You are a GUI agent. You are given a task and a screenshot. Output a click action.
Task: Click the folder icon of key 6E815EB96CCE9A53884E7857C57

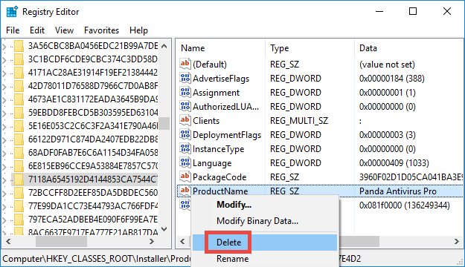[19, 166]
